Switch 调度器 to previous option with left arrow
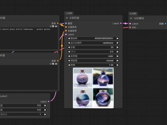Viewport: 167px width, 125px height. coord(69,61)
